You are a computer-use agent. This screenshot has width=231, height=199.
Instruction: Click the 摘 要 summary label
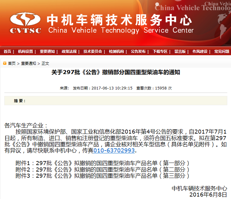[19, 101]
